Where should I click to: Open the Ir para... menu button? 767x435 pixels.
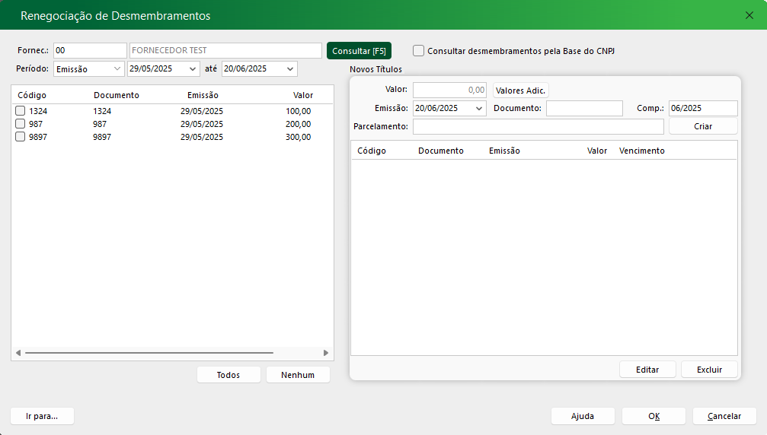point(42,416)
